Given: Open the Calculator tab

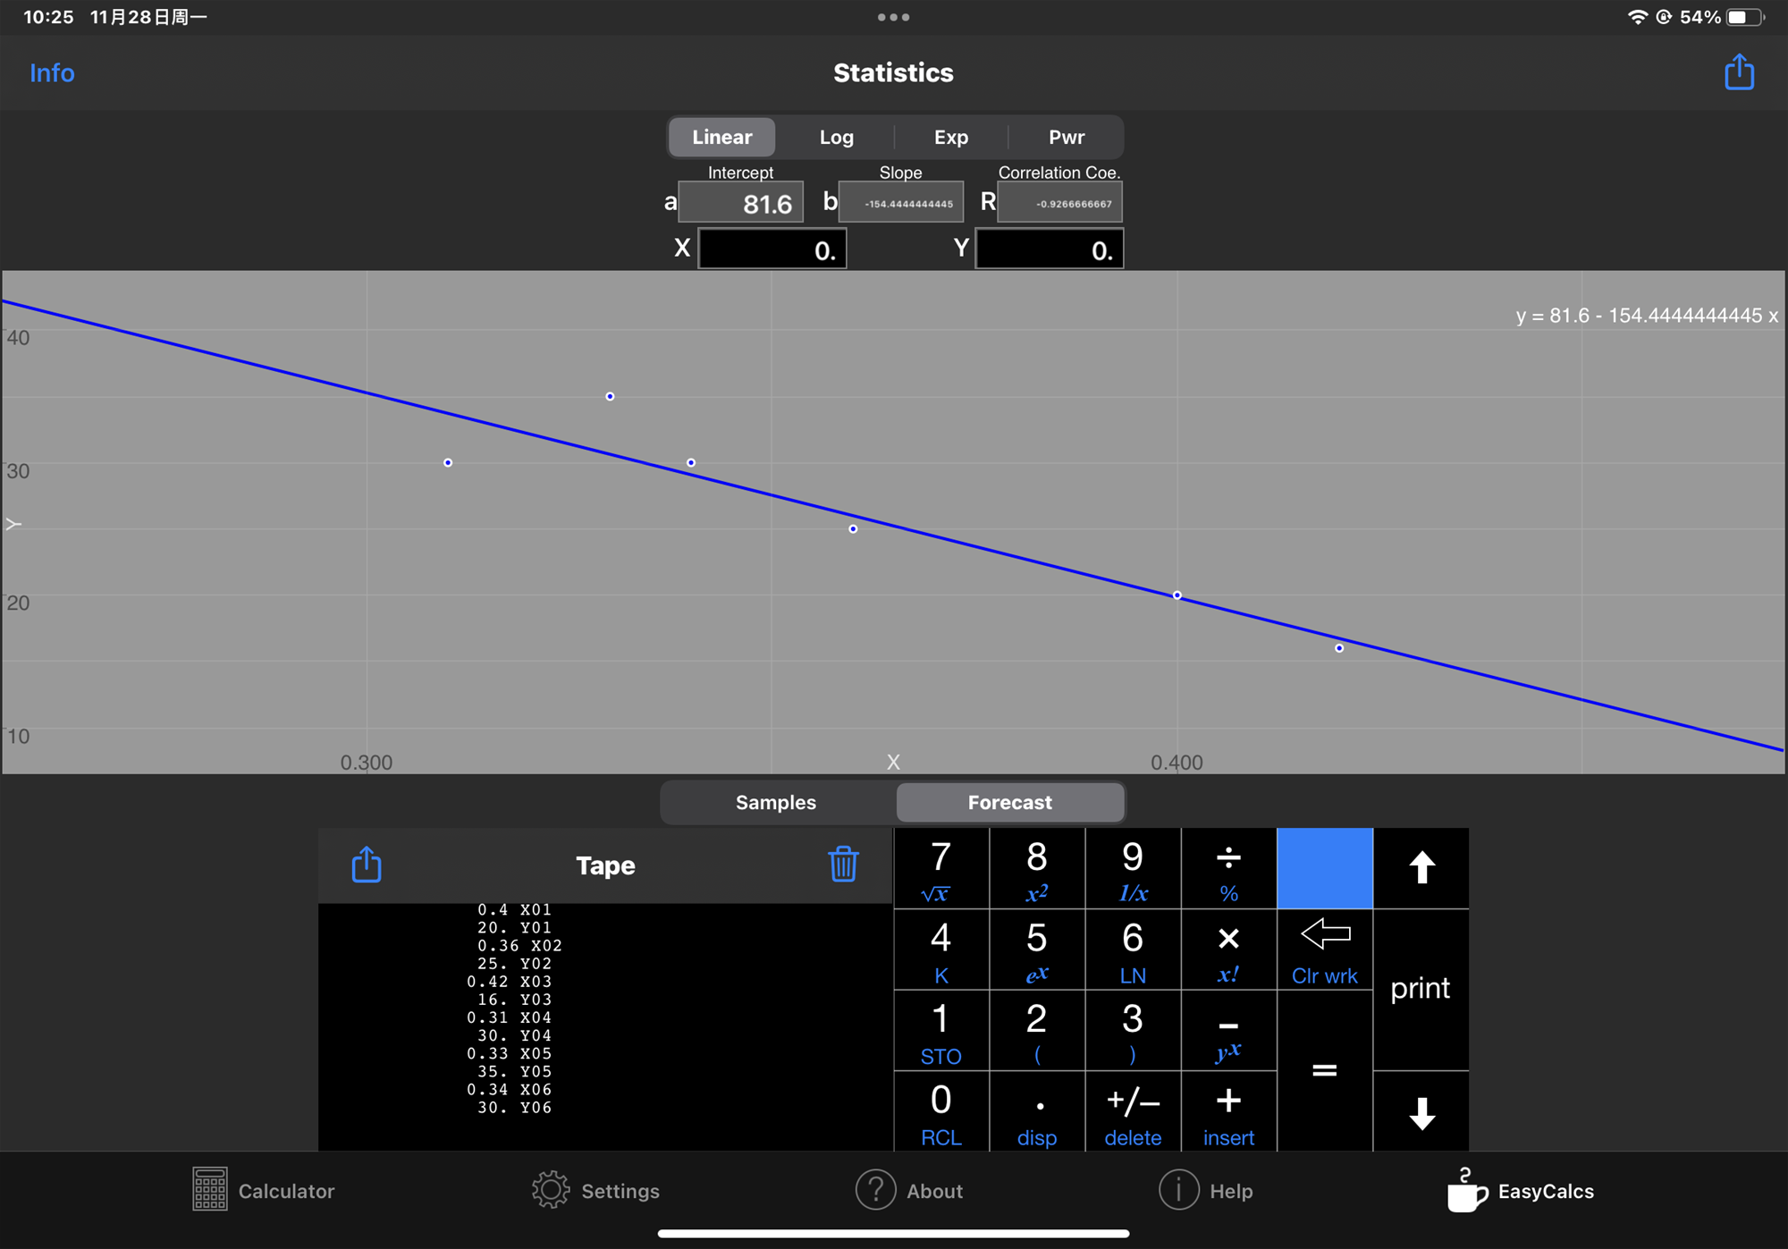Looking at the screenshot, I should pyautogui.click(x=263, y=1191).
